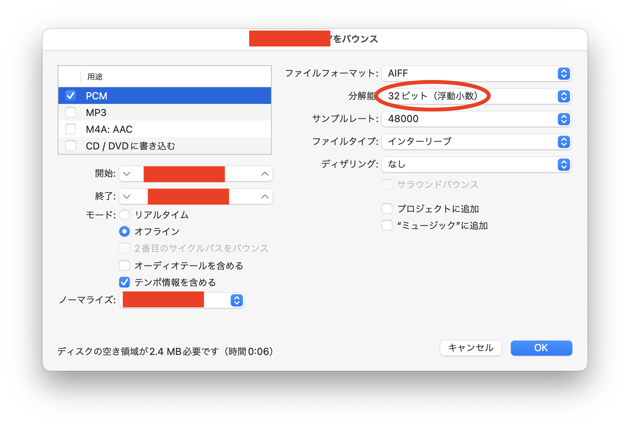
Task: Open the ファイルタイプ インターリーブ dropdown
Action: click(476, 141)
